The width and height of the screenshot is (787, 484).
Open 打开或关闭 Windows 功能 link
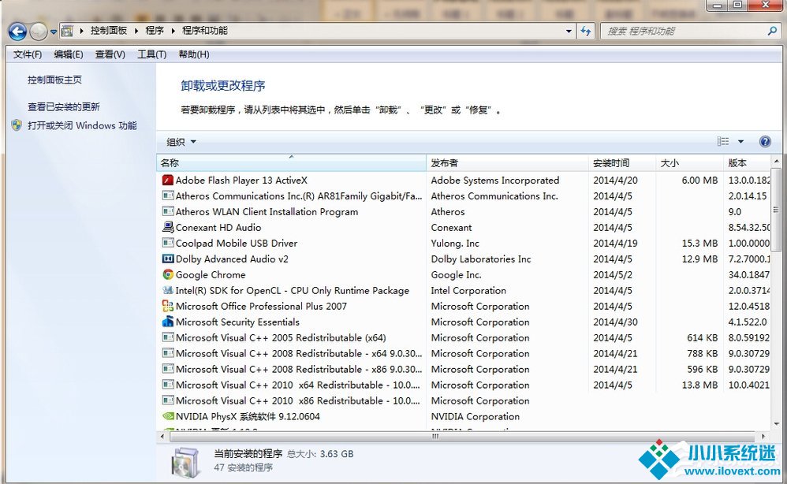82,125
